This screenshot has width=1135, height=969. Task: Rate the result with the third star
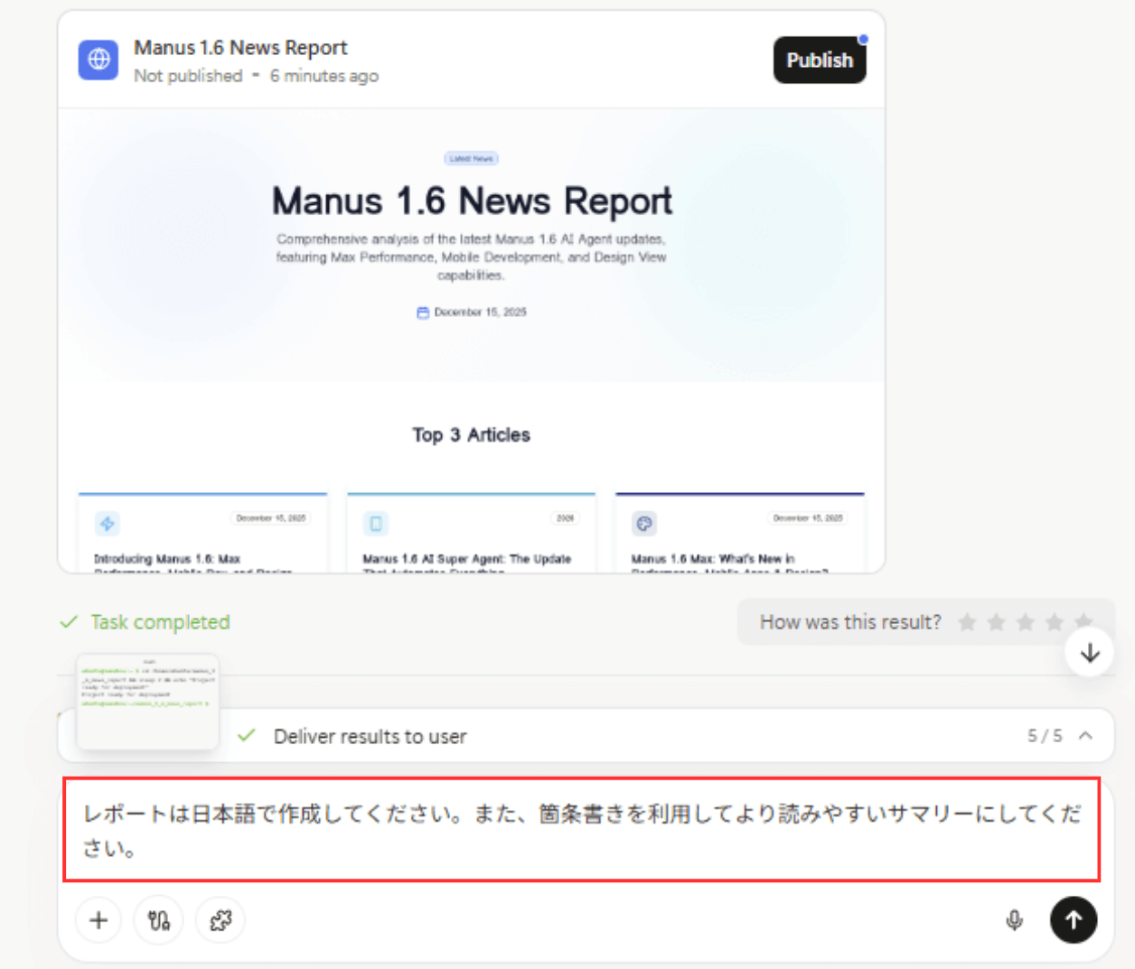pos(1025,622)
